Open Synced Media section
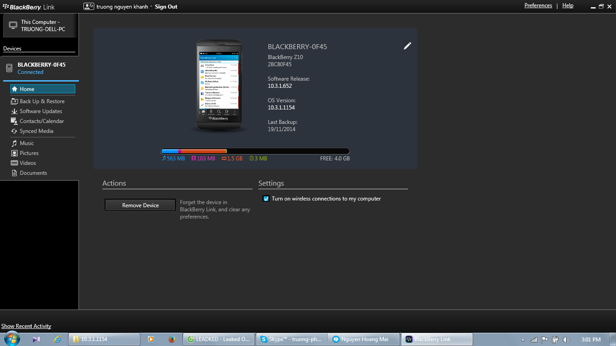Viewport: 616px width, 346px height. (x=36, y=131)
